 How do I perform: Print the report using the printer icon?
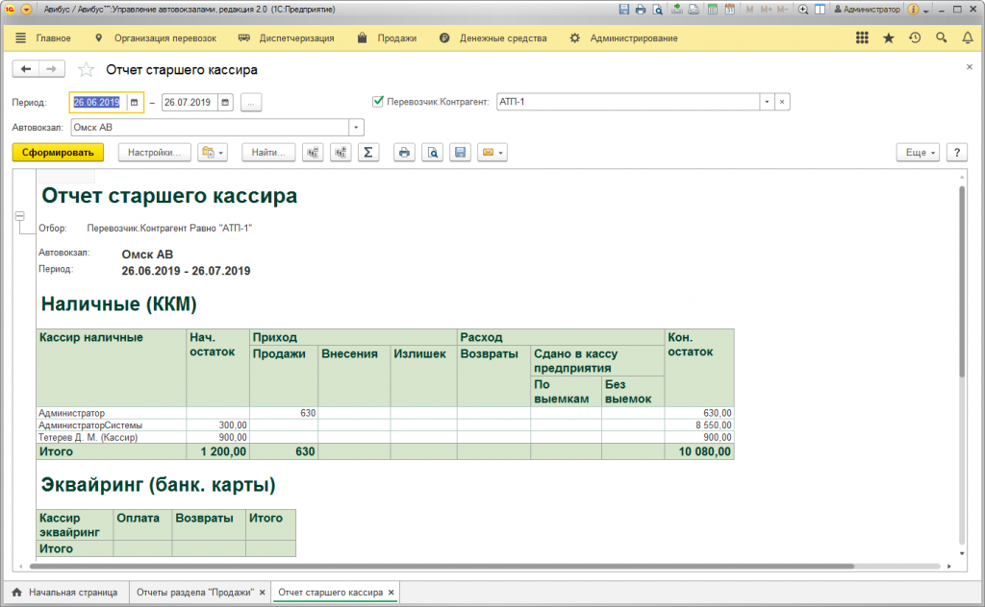coord(405,153)
